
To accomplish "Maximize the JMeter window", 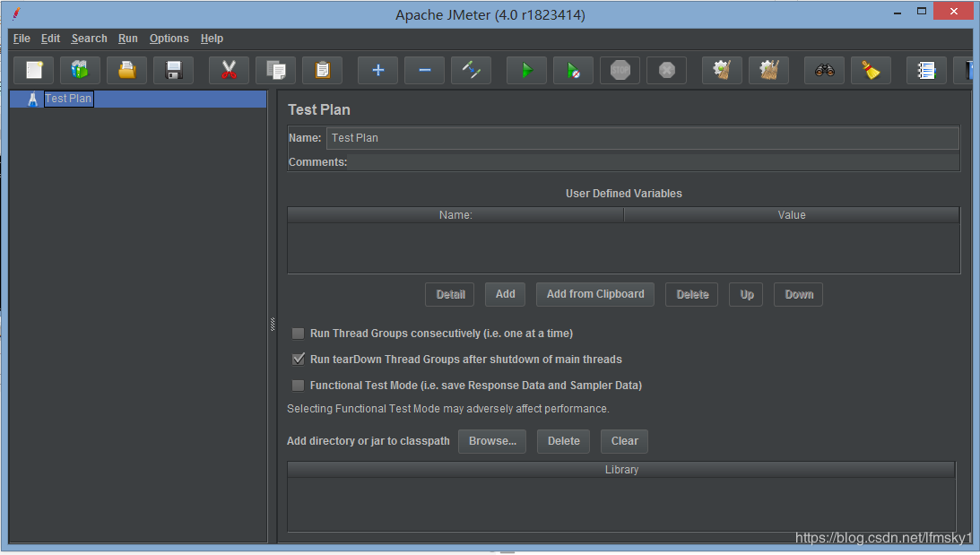I will tap(921, 12).
